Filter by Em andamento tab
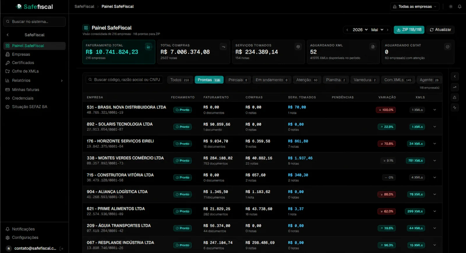 (271, 80)
